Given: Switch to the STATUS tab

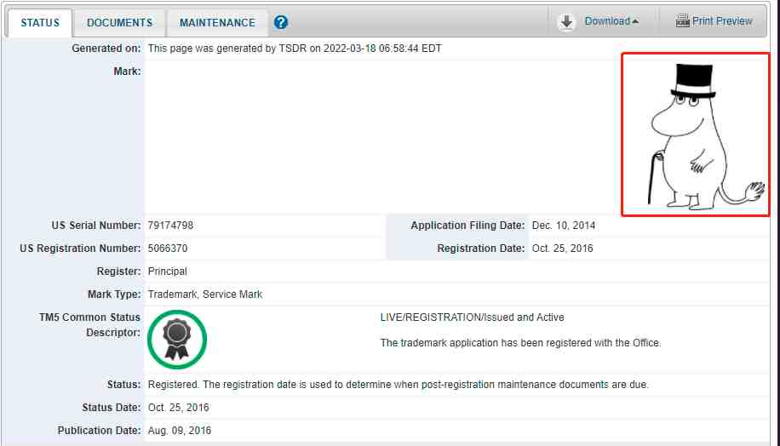Looking at the screenshot, I should 40,23.
